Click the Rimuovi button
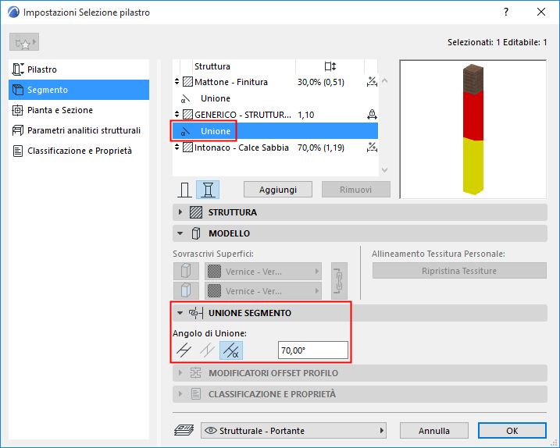This screenshot has height=448, width=560. click(x=355, y=190)
